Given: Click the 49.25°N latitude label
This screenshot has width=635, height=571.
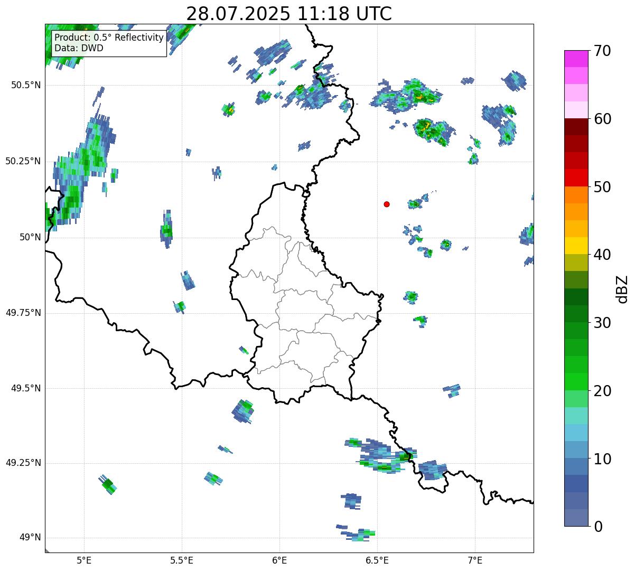Looking at the screenshot, I should coord(23,463).
